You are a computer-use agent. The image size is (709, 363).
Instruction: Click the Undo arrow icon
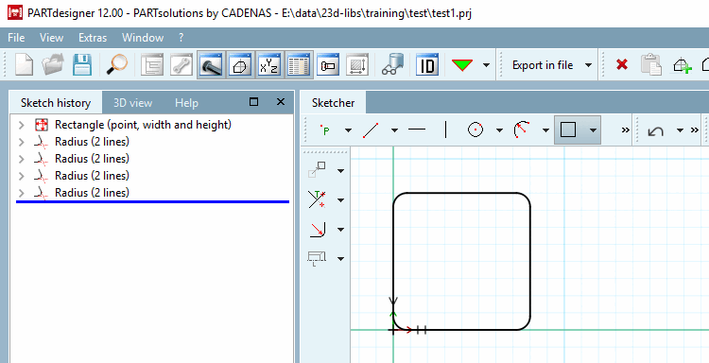point(656,130)
